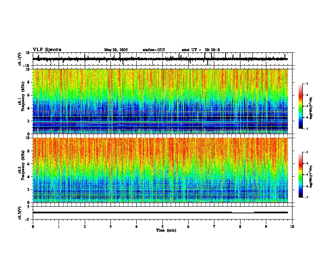Select the "start UT = 20:20:0" text
The image size is (329, 254).
coord(201,50)
